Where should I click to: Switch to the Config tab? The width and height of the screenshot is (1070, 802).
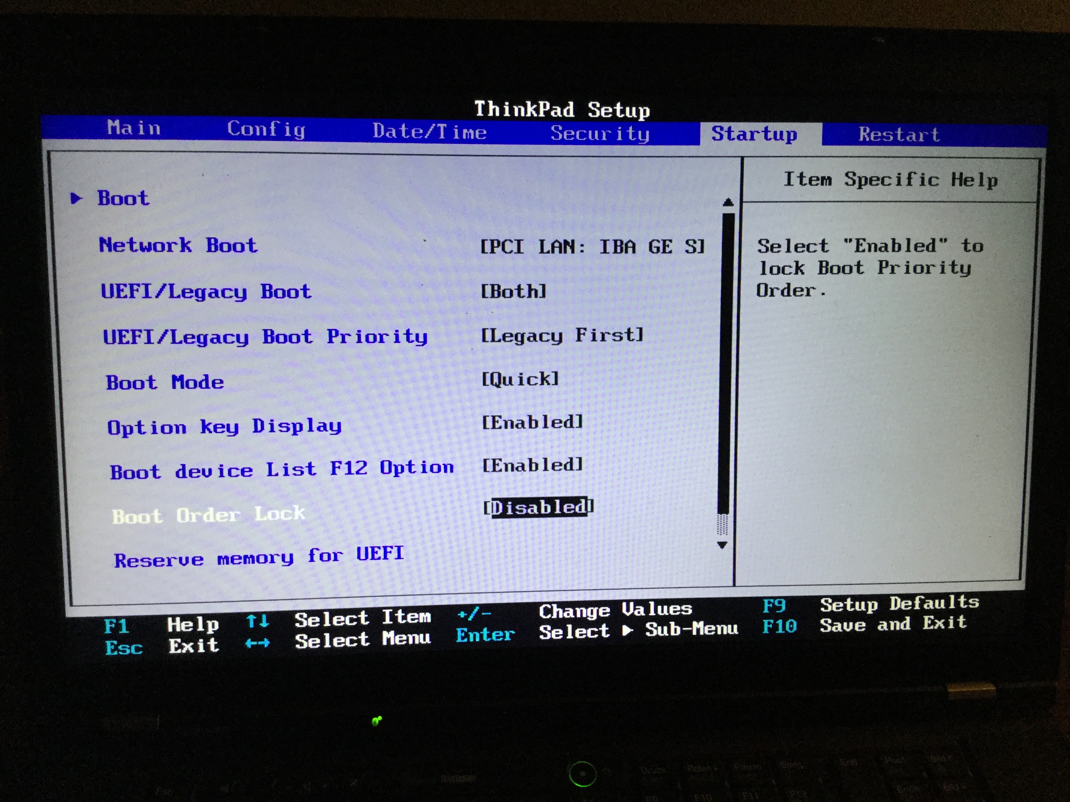[x=266, y=129]
